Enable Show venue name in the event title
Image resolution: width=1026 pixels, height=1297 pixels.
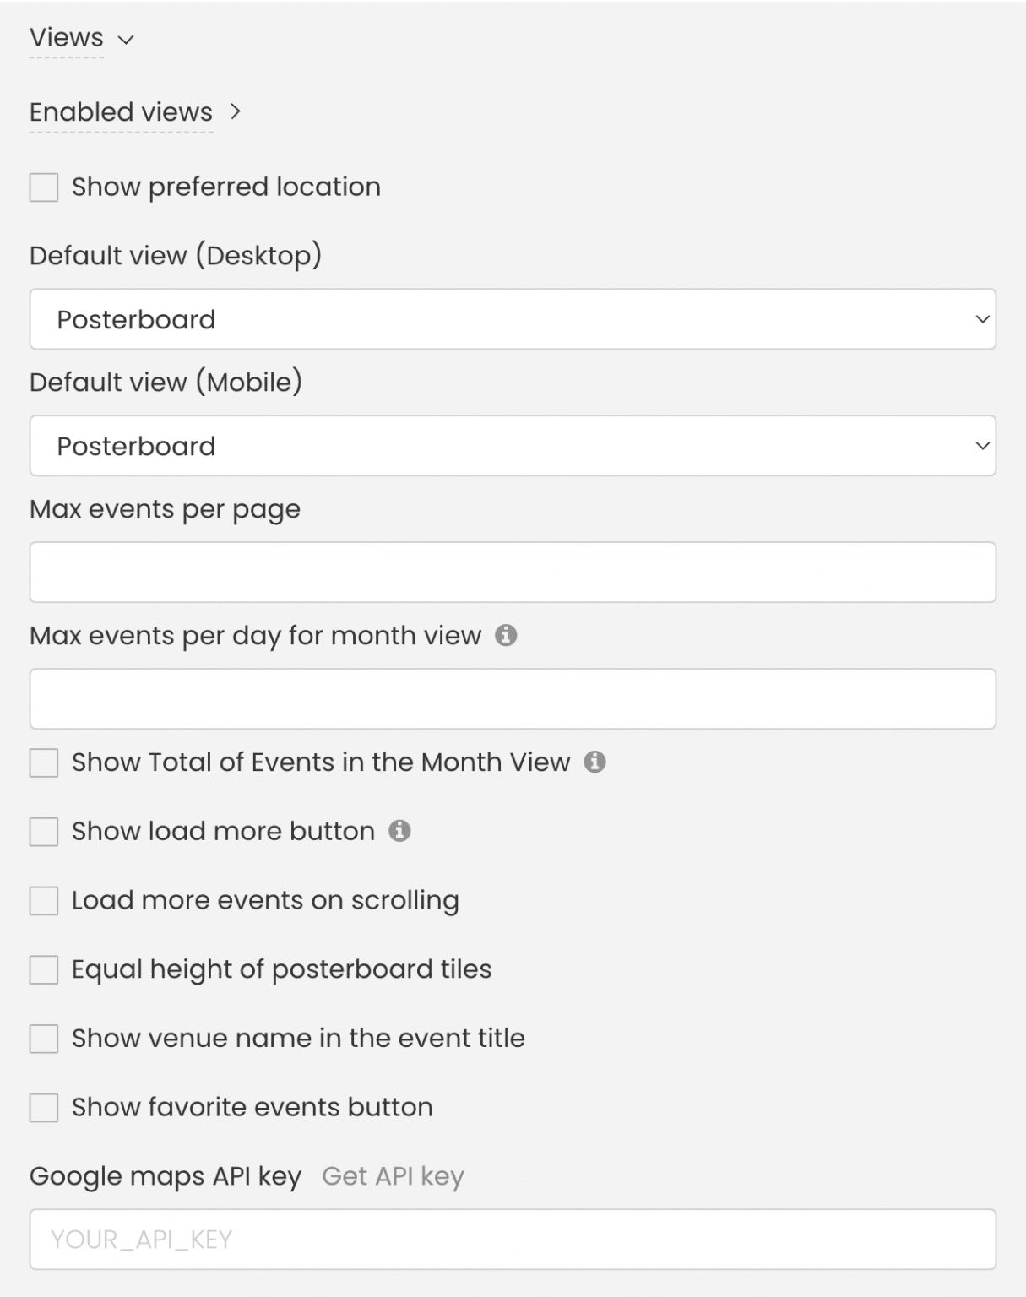42,1039
